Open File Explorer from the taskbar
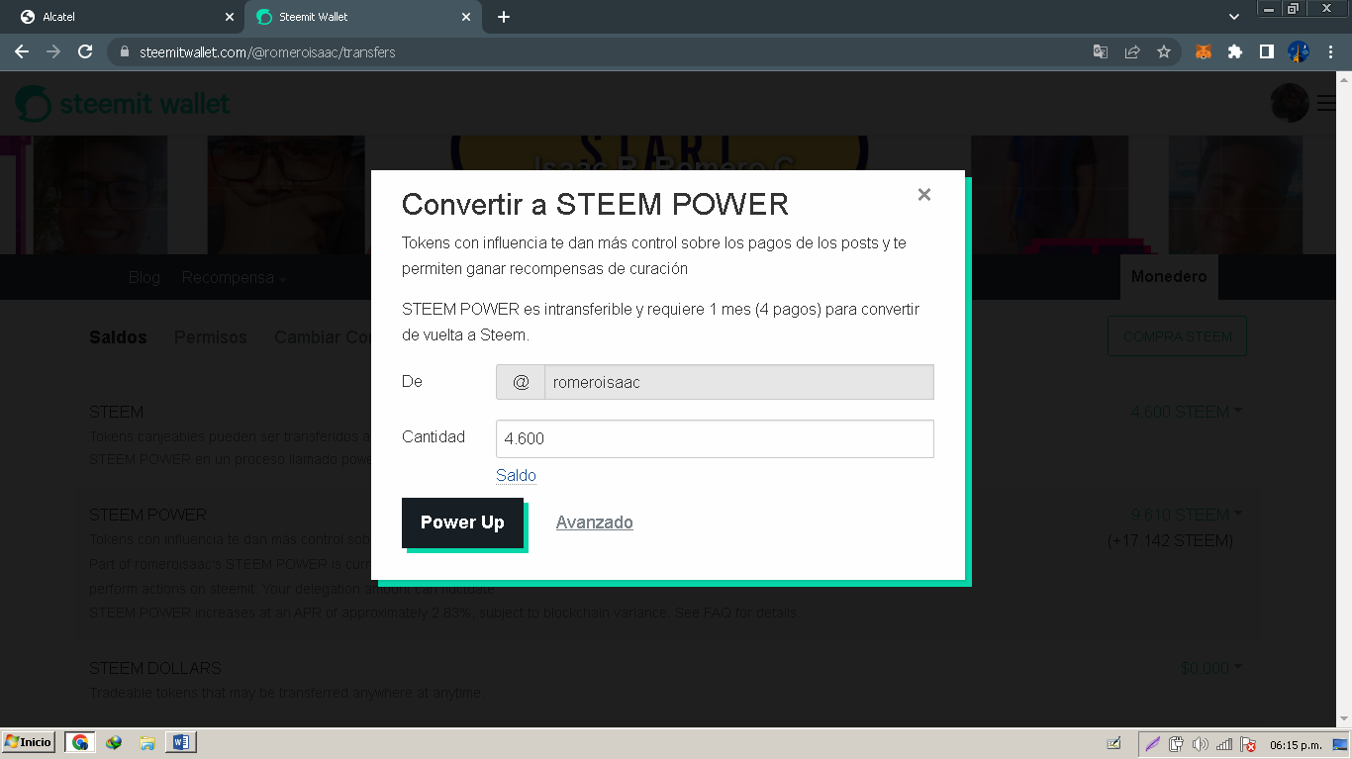Viewport: 1352px width, 759px height. pyautogui.click(x=147, y=742)
